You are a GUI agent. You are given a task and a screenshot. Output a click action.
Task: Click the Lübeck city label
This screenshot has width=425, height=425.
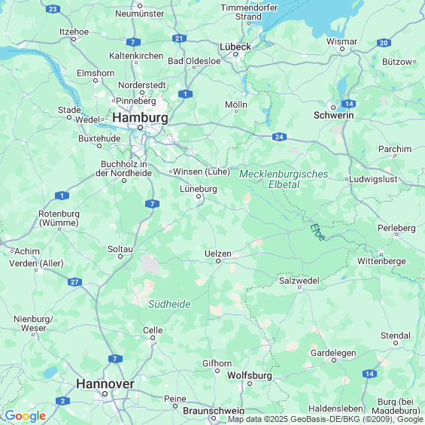click(x=235, y=47)
